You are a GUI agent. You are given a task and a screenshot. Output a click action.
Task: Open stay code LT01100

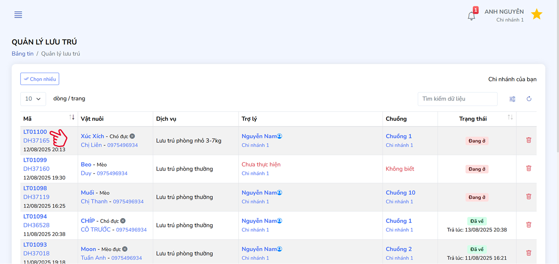point(35,132)
